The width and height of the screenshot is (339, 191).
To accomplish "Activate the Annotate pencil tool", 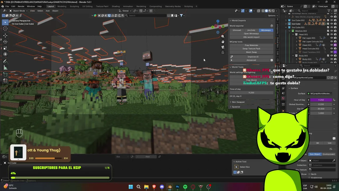I will (x=5, y=61).
